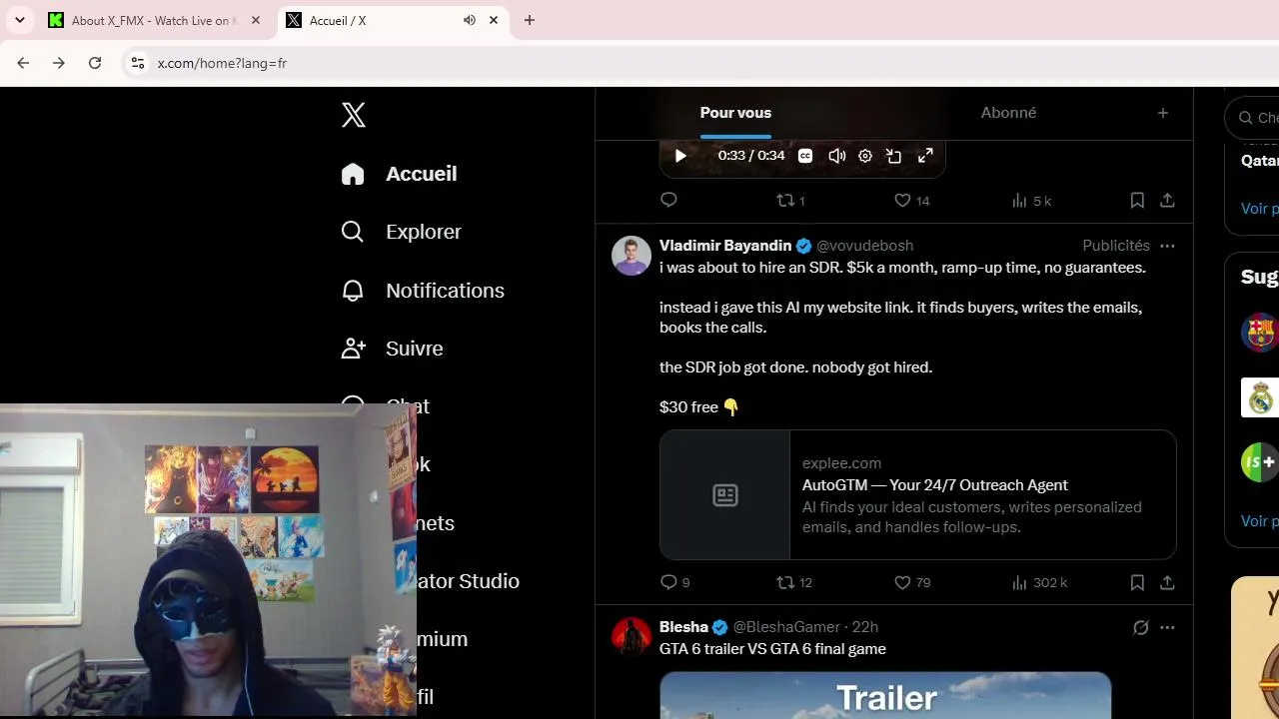This screenshot has width=1279, height=719.
Task: Click the Publicités label
Action: (x=1116, y=246)
